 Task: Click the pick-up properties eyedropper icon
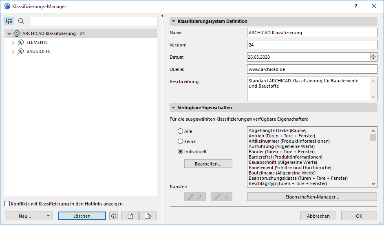[195, 196]
